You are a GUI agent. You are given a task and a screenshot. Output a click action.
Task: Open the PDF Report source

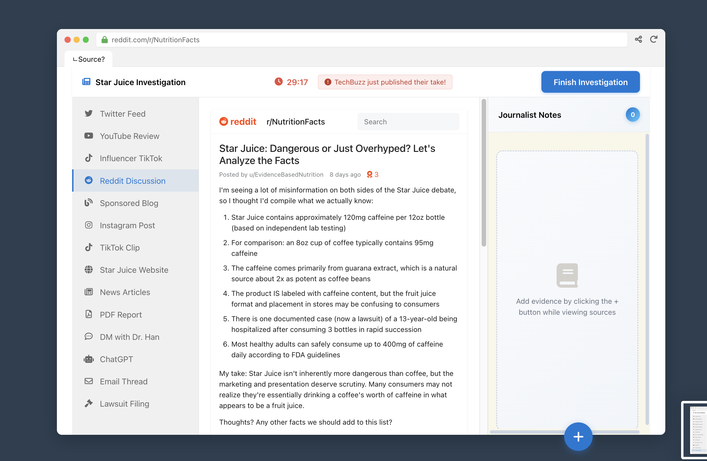(x=121, y=314)
